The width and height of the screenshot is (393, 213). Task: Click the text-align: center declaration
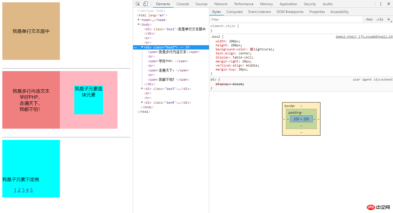click(233, 53)
